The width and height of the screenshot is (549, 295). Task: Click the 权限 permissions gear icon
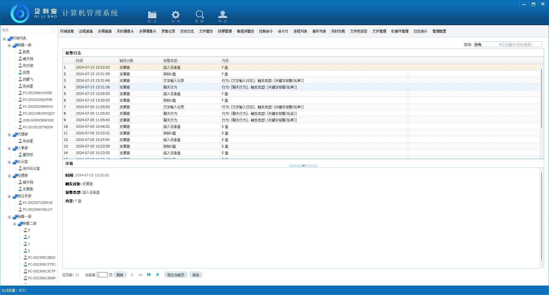point(176,16)
